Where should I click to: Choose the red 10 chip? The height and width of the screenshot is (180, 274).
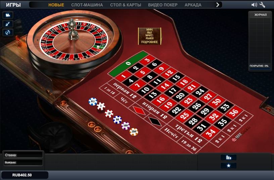pyautogui.click(x=109, y=114)
